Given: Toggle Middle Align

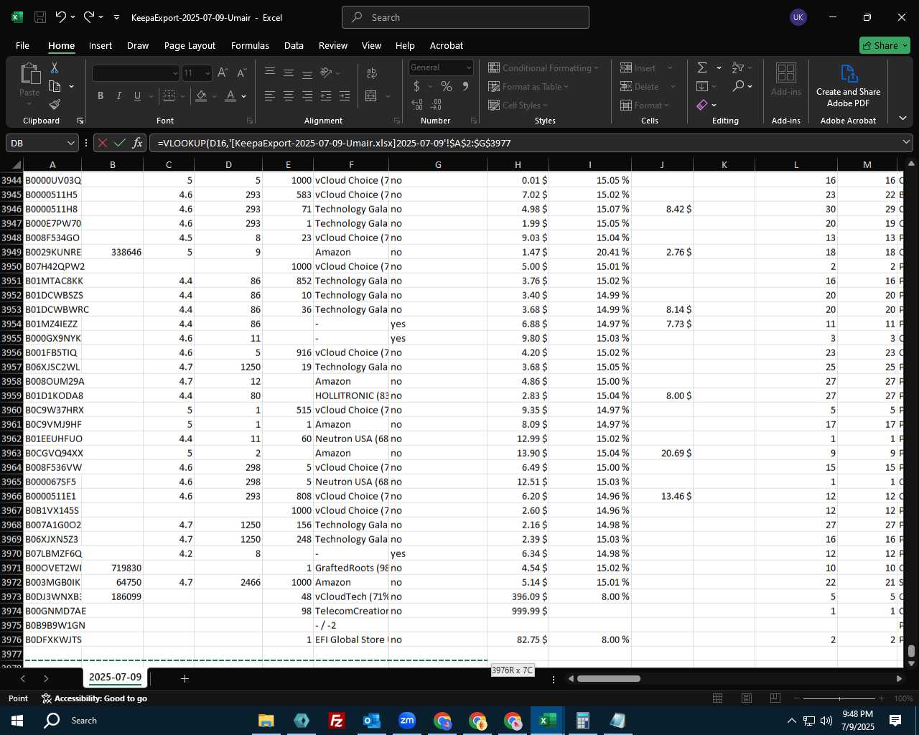Looking at the screenshot, I should (x=289, y=72).
